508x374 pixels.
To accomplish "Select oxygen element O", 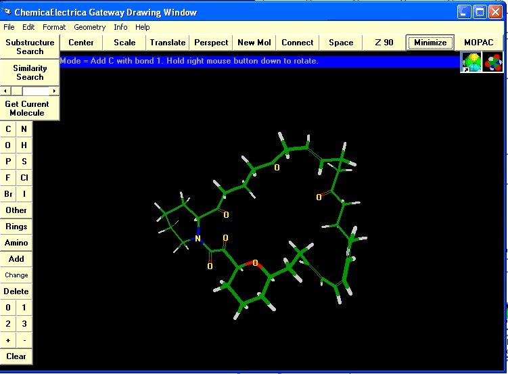I will [x=8, y=145].
